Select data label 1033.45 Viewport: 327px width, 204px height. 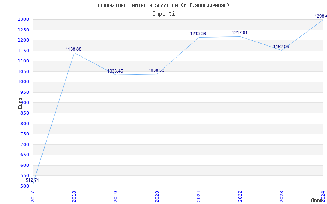tap(115, 71)
